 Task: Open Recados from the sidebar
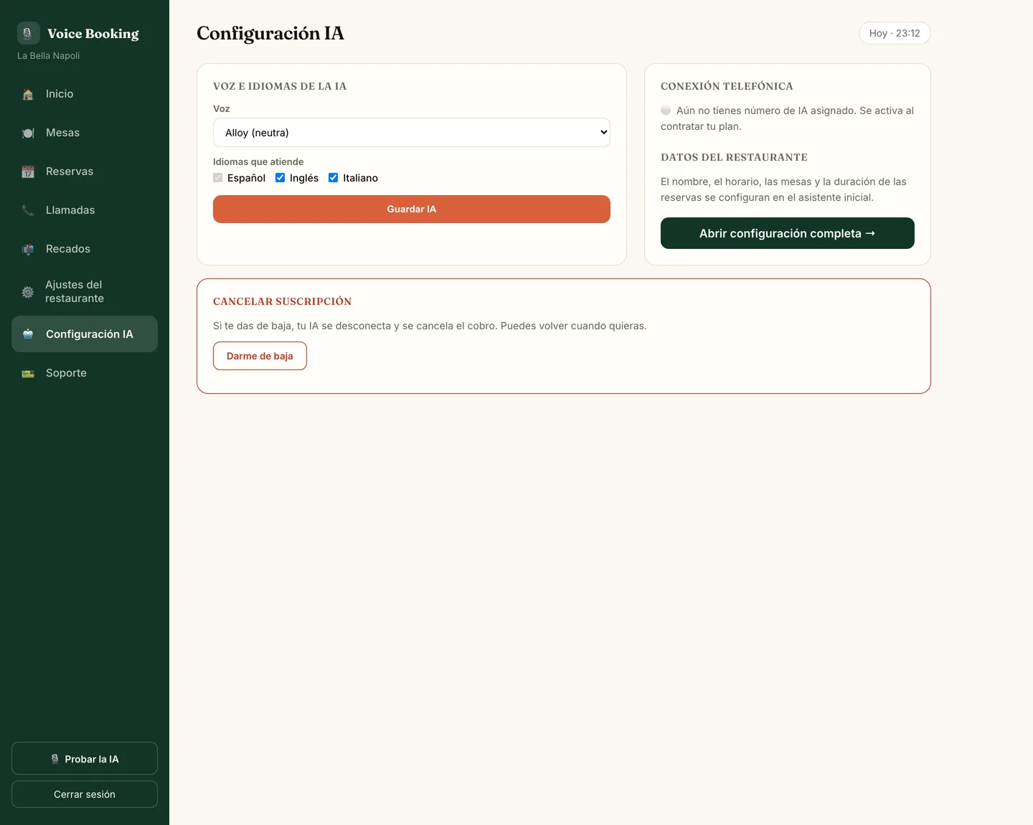[x=85, y=249]
